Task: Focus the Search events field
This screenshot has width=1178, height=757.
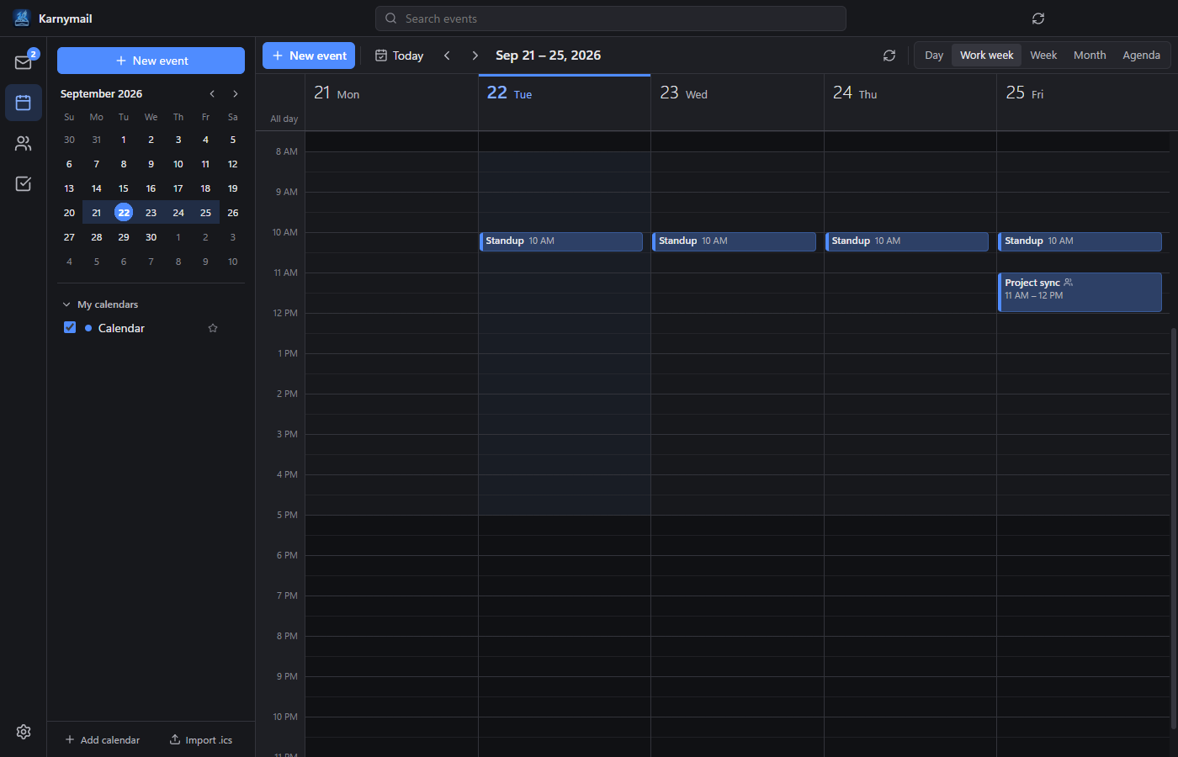Action: point(611,19)
